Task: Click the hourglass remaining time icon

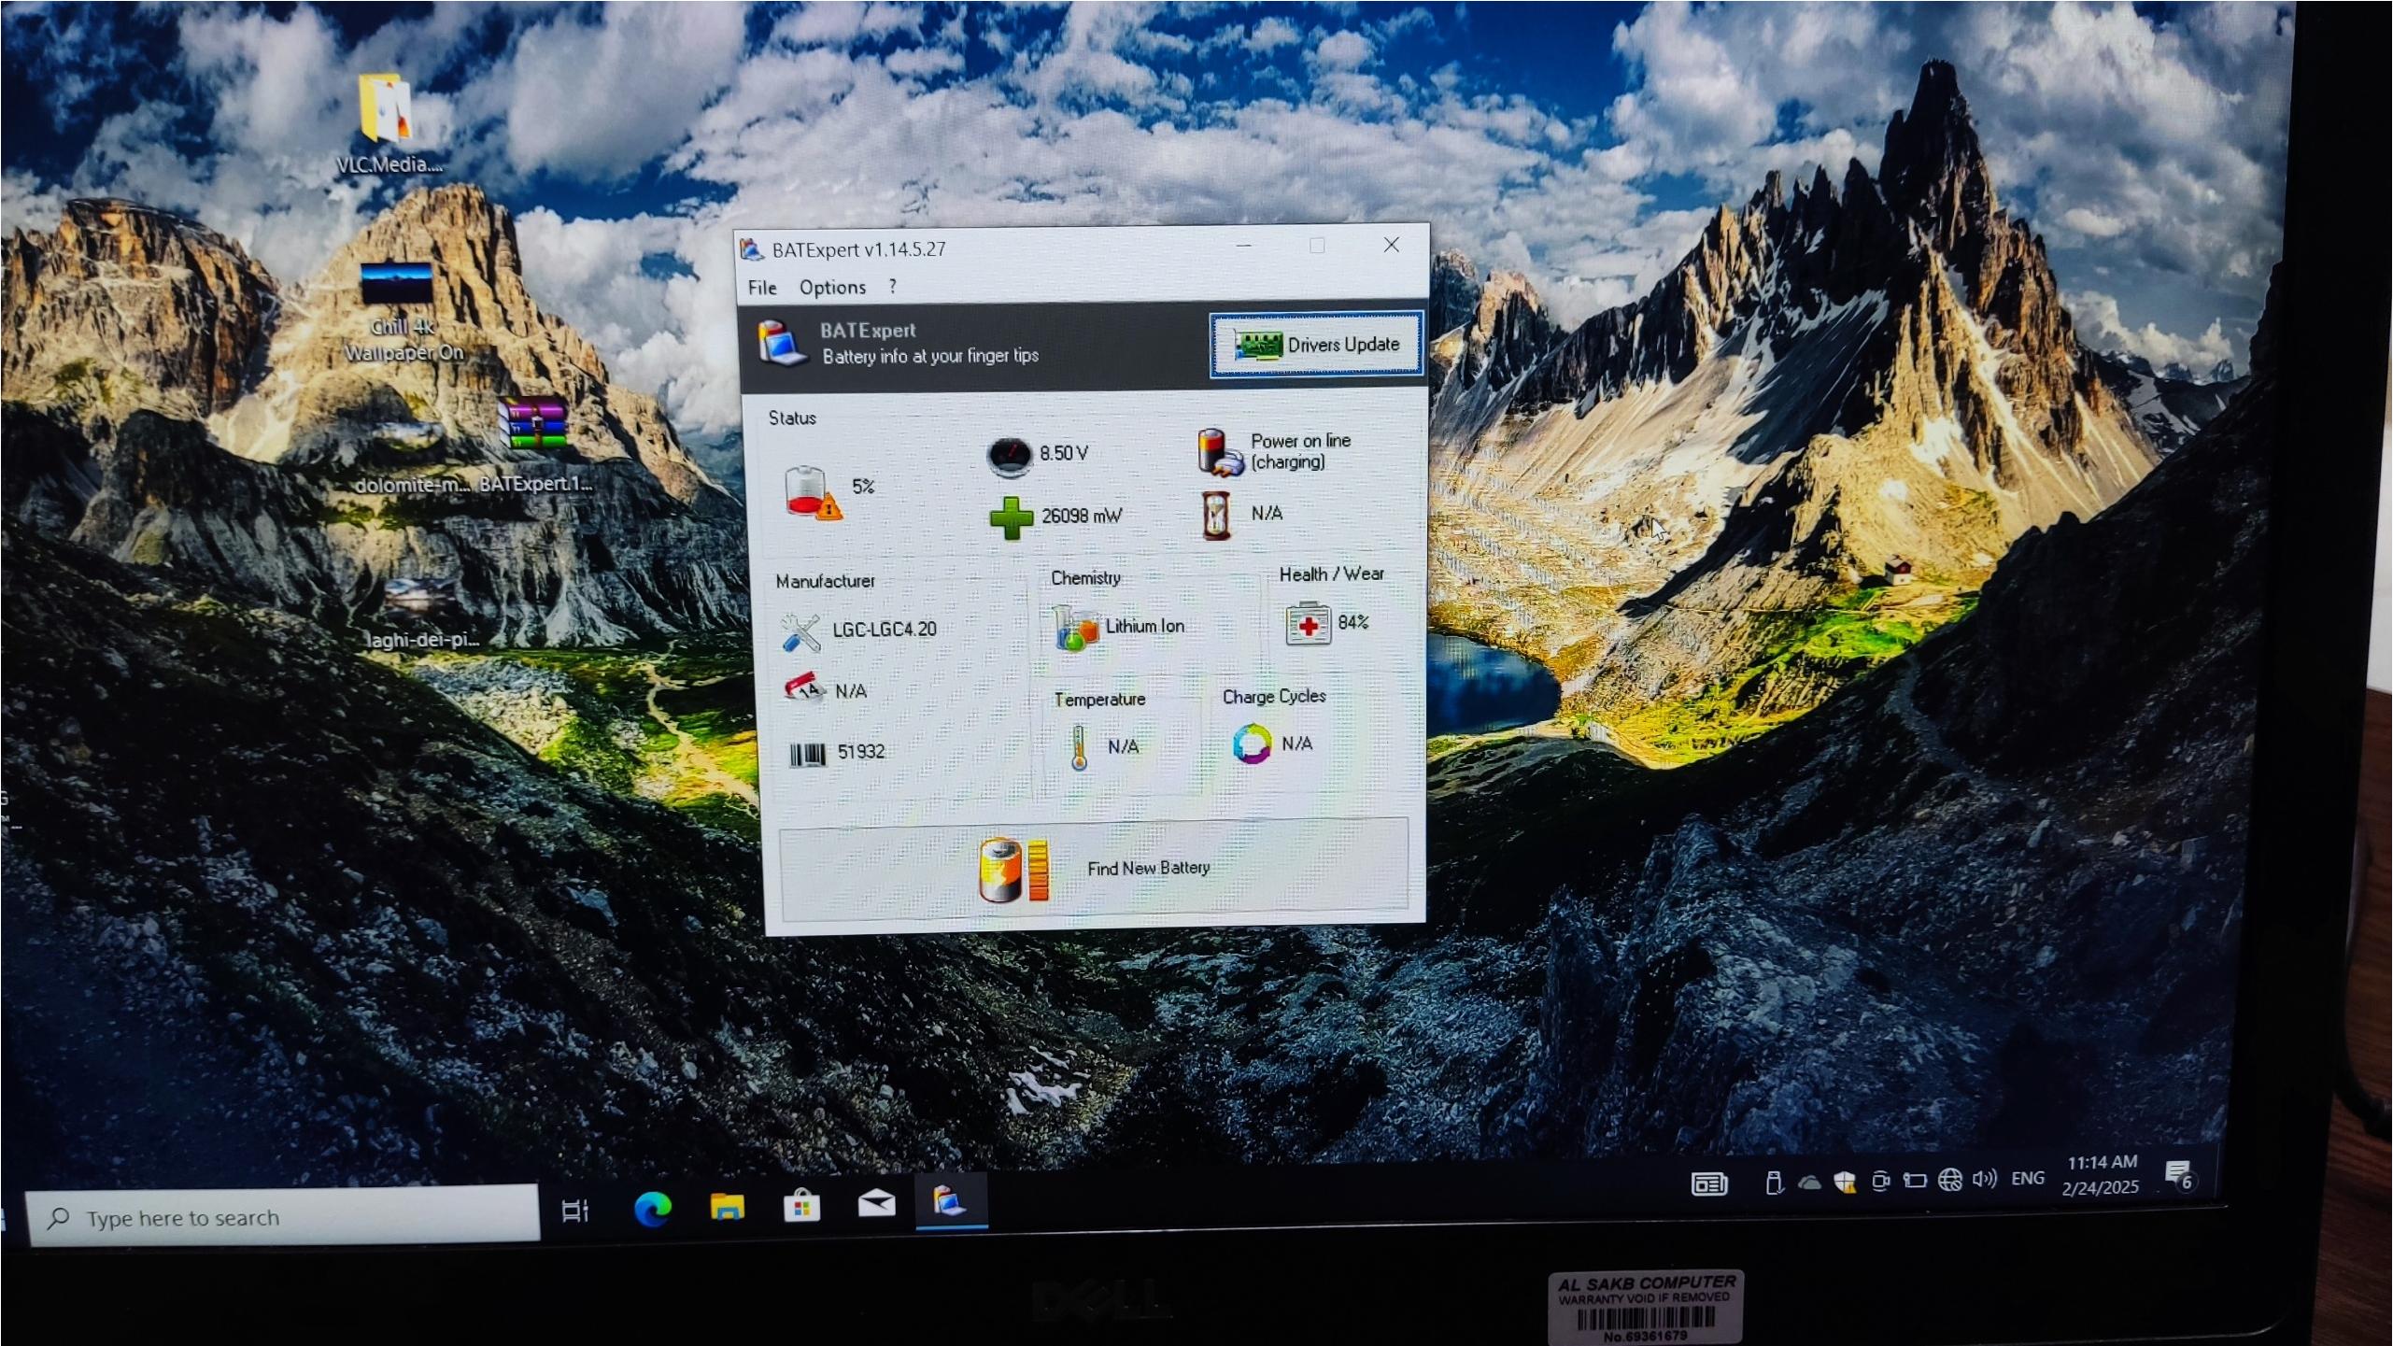Action: point(1215,516)
